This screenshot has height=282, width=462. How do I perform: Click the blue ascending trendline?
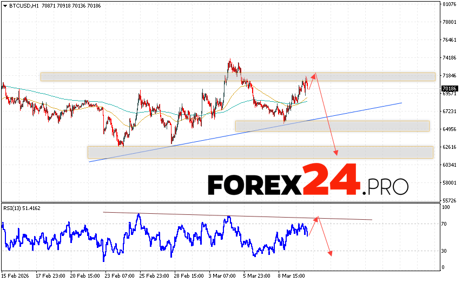243,132
